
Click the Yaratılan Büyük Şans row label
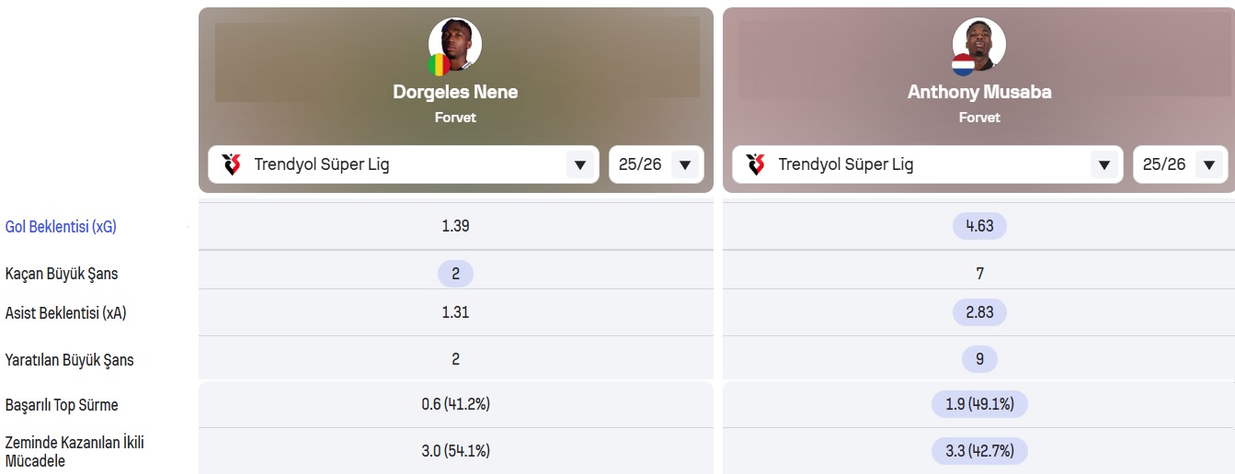pyautogui.click(x=70, y=360)
